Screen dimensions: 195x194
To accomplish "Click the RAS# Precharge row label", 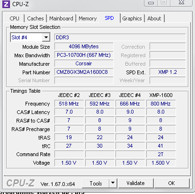I will 31,129.
